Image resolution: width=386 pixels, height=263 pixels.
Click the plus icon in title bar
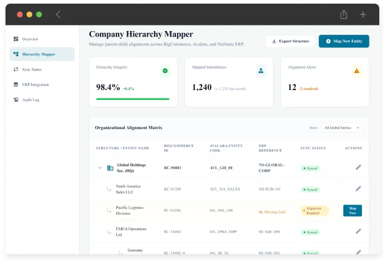click(x=363, y=14)
